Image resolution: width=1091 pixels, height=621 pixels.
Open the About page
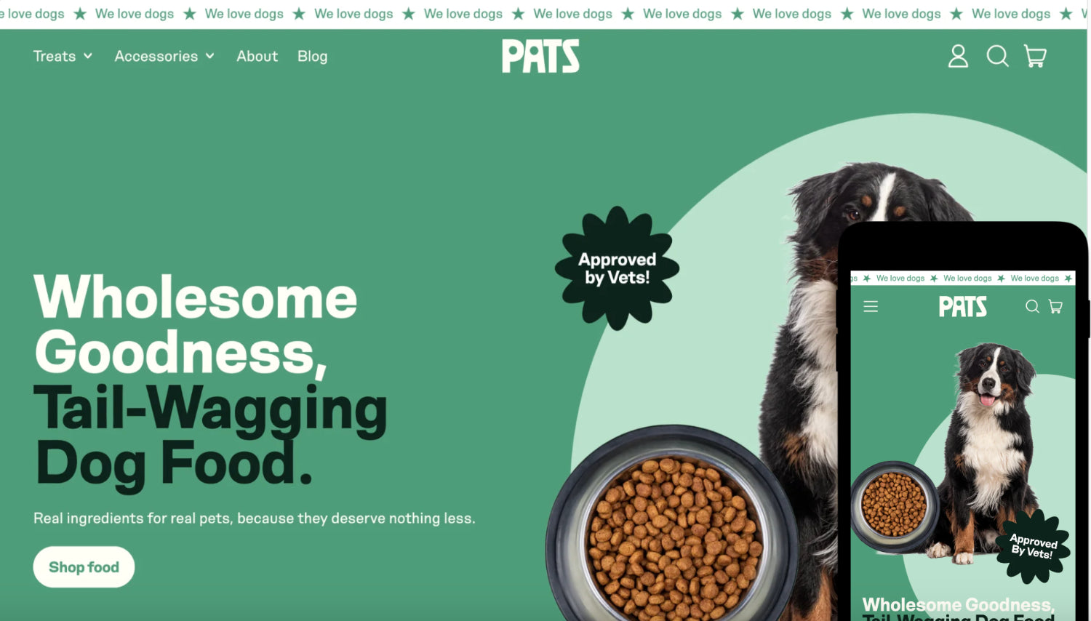click(x=257, y=56)
